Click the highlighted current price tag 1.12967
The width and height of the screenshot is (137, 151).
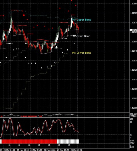pyautogui.click(x=134, y=30)
